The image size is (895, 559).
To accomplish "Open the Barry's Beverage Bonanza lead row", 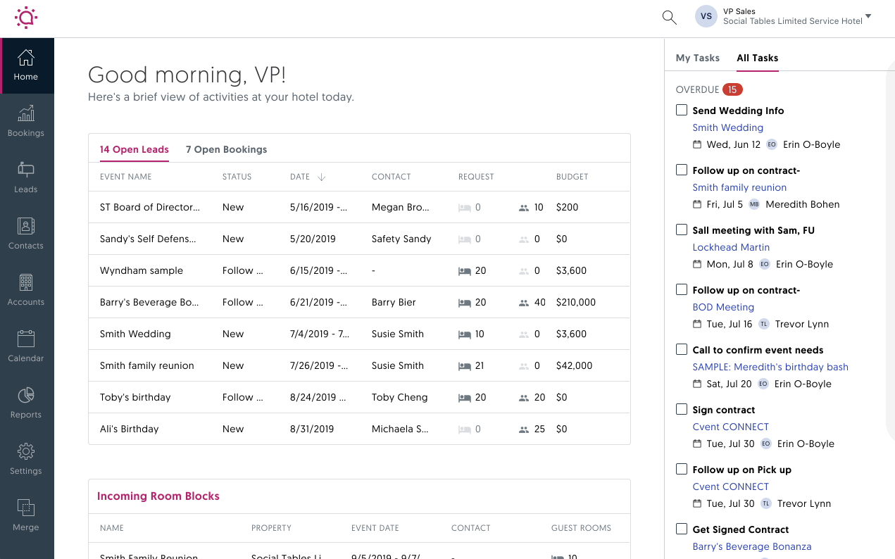I will click(149, 302).
